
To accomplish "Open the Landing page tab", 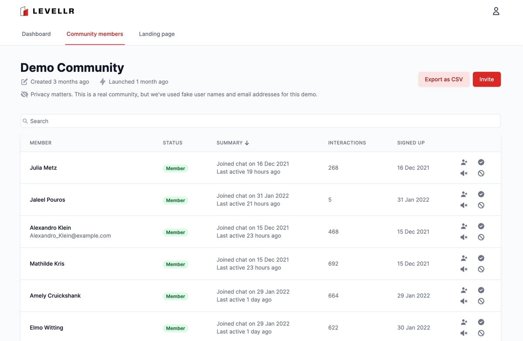I will pyautogui.click(x=157, y=34).
